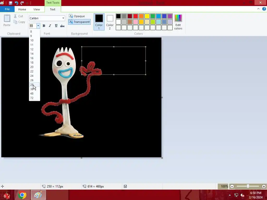This screenshot has width=267, height=200.
Task: Show hidden system tray icons arrow
Action: [230, 195]
